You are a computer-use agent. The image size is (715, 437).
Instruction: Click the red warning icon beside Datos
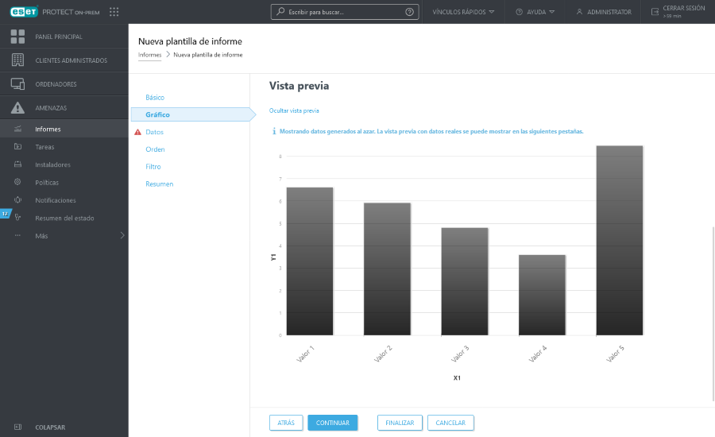click(x=137, y=132)
